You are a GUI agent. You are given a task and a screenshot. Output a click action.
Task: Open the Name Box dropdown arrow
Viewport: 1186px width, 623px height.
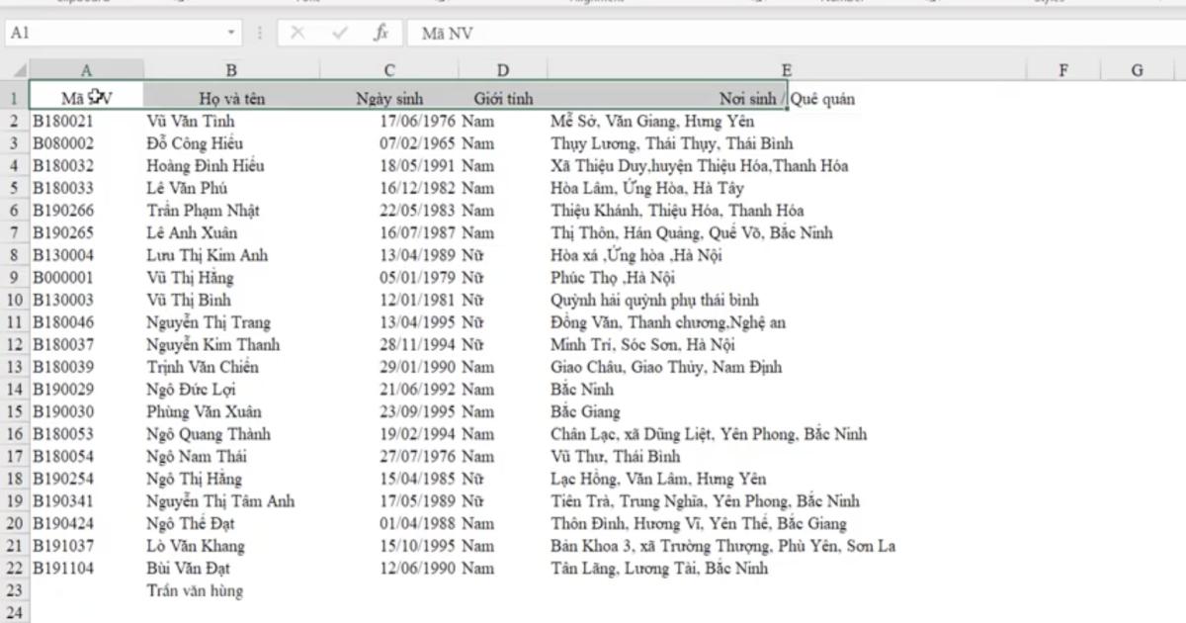pos(231,33)
